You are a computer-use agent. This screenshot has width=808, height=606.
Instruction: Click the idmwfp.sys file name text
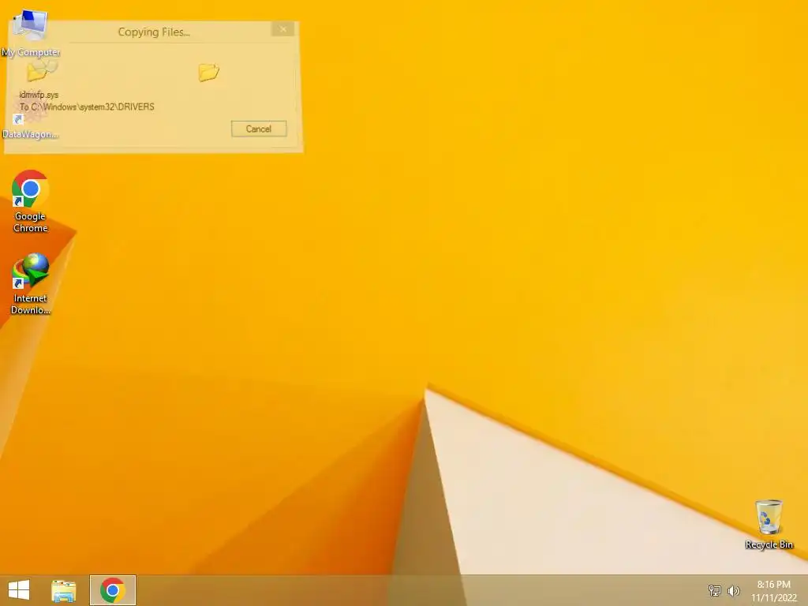click(39, 95)
